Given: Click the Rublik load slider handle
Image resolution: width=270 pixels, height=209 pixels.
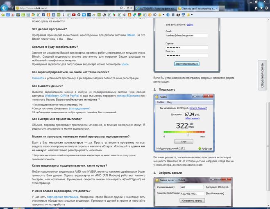Looking at the screenshot, I should point(188,134).
